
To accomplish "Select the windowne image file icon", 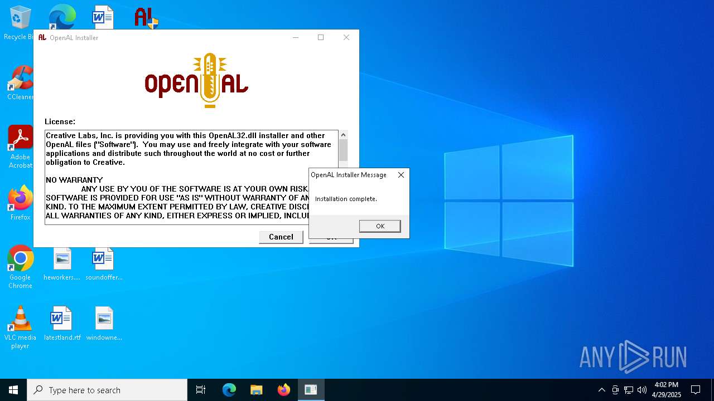I will click(104, 324).
